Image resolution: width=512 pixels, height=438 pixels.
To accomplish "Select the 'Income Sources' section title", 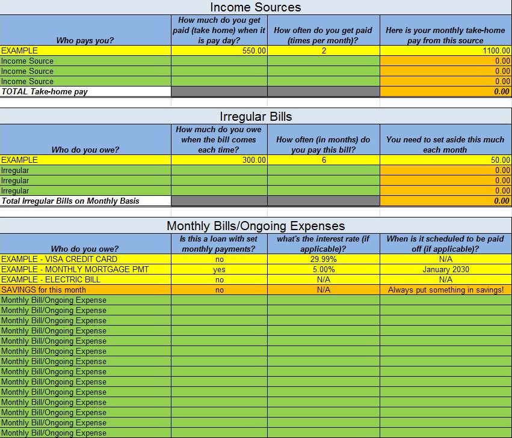I will coord(255,7).
